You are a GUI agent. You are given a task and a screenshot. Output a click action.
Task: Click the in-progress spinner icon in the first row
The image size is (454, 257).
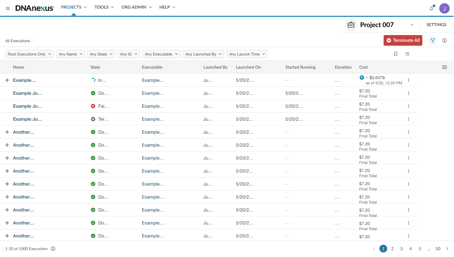point(93,80)
